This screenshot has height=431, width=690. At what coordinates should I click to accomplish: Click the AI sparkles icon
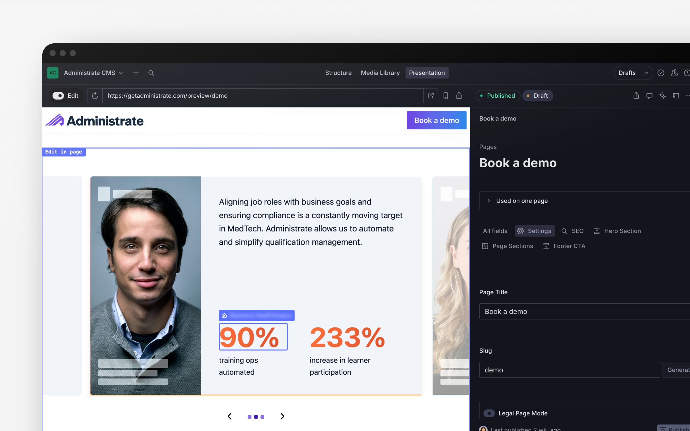click(x=663, y=96)
